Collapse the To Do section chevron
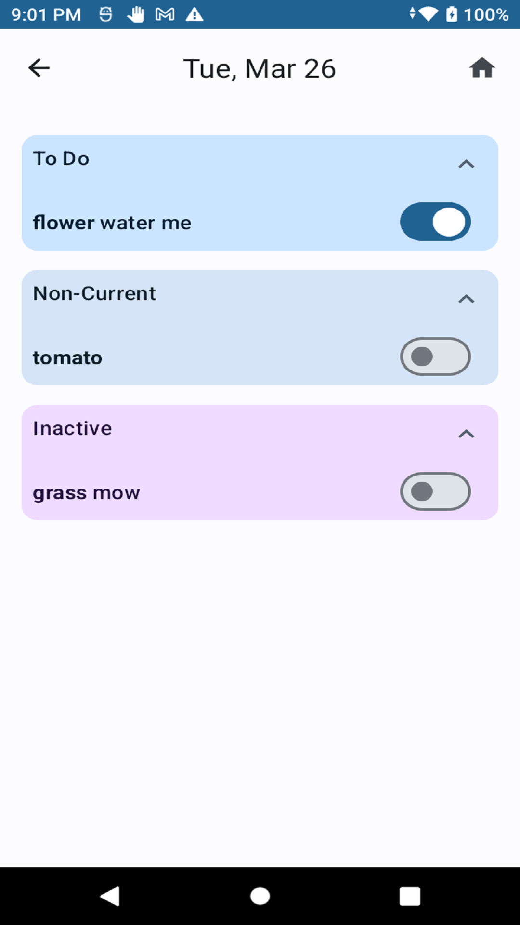 pos(466,164)
